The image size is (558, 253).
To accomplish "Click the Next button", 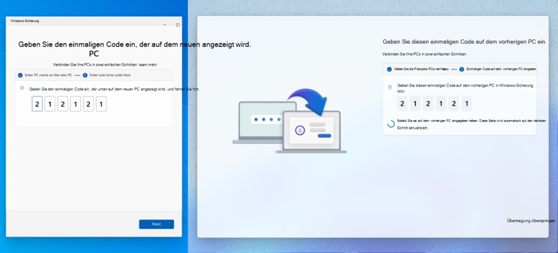I will point(156,224).
